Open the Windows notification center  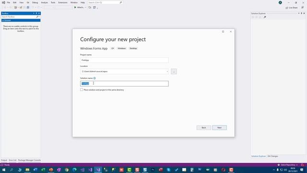[x=302, y=170]
